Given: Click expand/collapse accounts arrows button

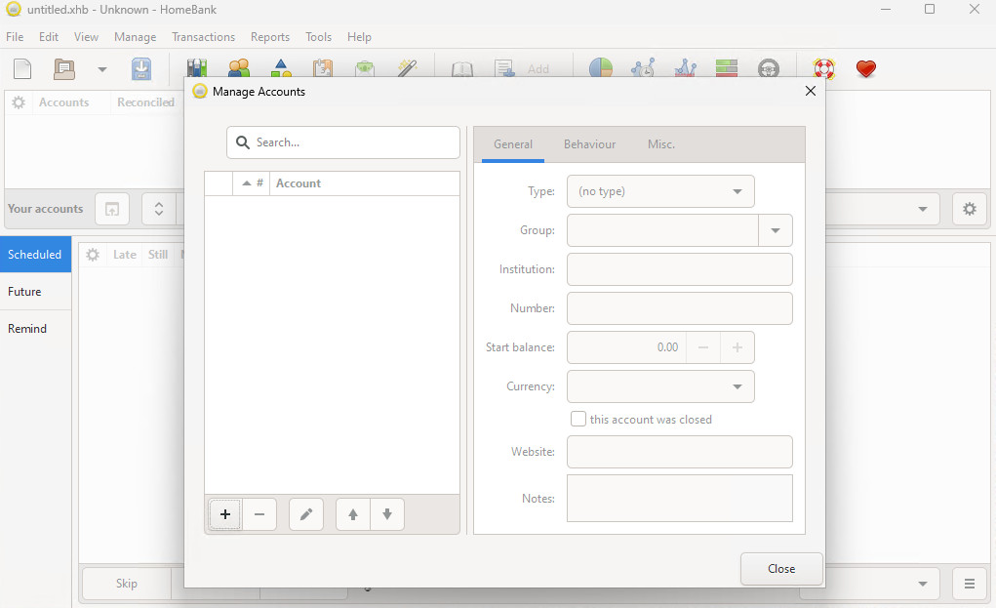Looking at the screenshot, I should click(159, 209).
